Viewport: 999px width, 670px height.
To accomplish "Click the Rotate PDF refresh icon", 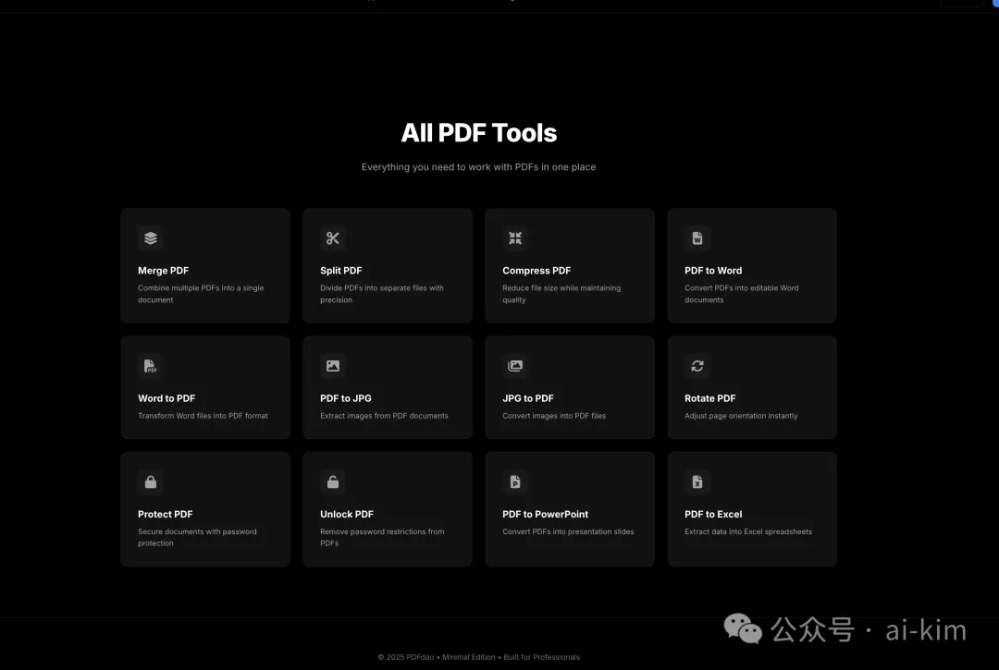I will (x=697, y=366).
